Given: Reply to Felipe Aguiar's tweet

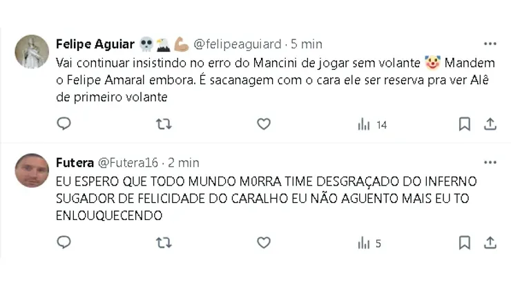Looking at the screenshot, I should pos(64,124).
